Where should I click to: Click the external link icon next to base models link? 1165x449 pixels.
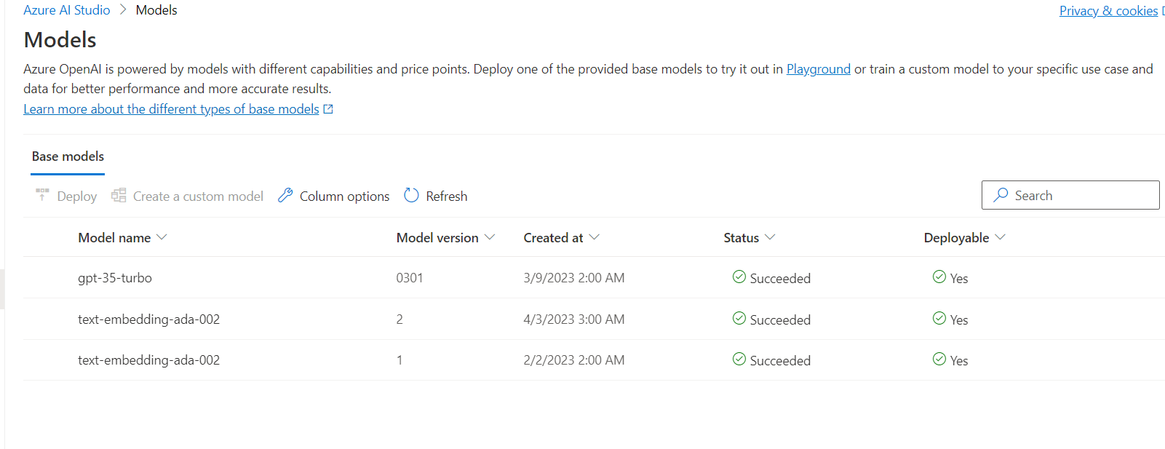tap(328, 108)
